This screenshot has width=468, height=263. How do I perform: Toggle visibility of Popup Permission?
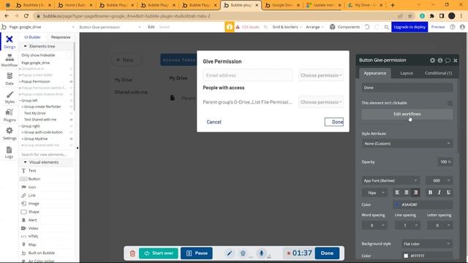point(71,81)
